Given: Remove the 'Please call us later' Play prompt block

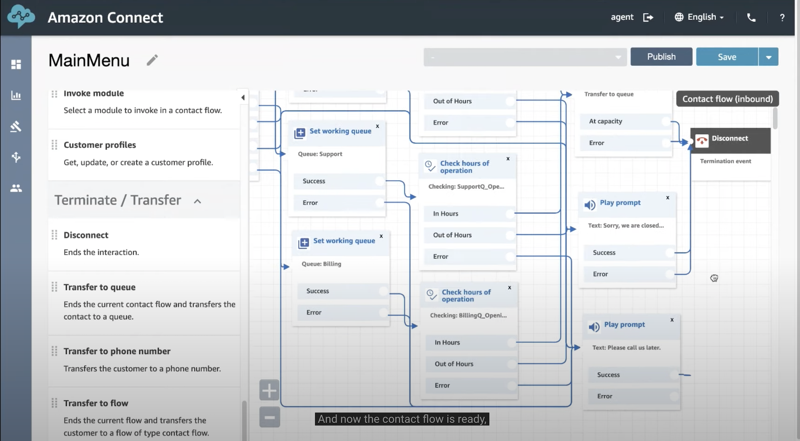Looking at the screenshot, I should click(672, 320).
